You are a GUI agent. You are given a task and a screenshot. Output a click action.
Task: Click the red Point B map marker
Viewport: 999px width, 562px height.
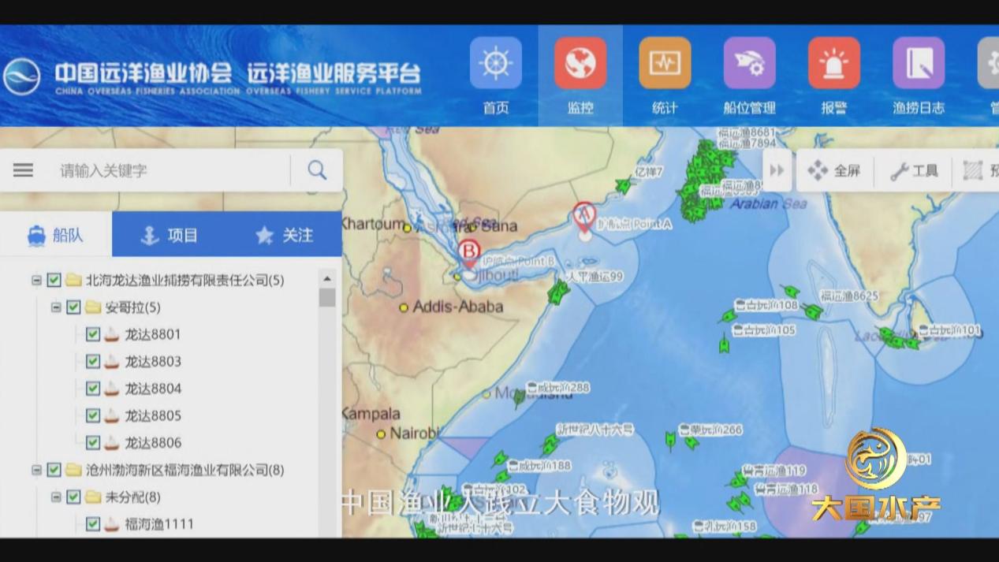point(469,255)
